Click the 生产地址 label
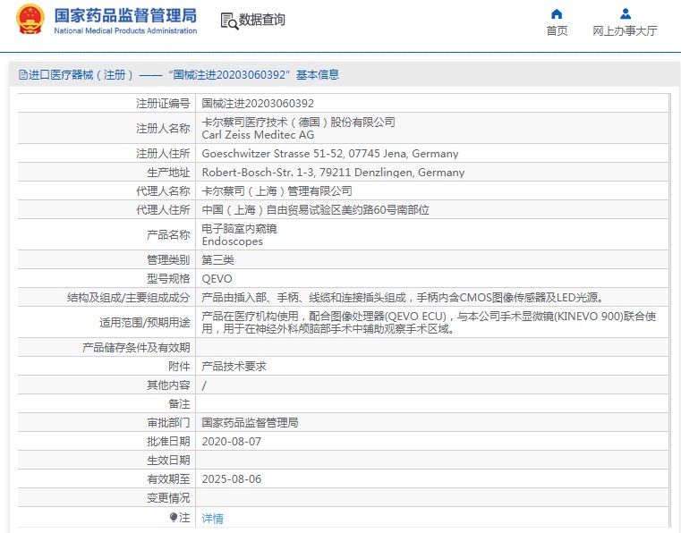The width and height of the screenshot is (681, 533). (x=168, y=173)
